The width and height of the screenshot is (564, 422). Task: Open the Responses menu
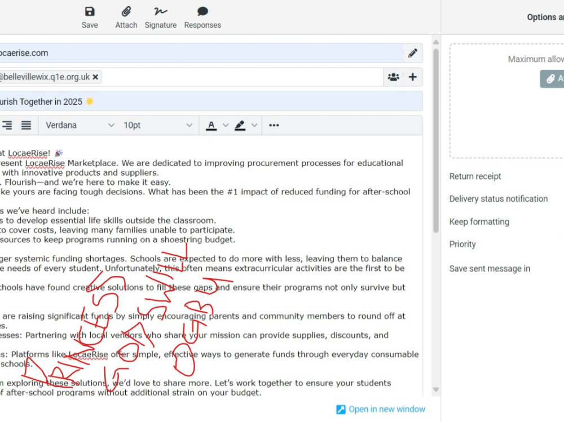(x=202, y=17)
